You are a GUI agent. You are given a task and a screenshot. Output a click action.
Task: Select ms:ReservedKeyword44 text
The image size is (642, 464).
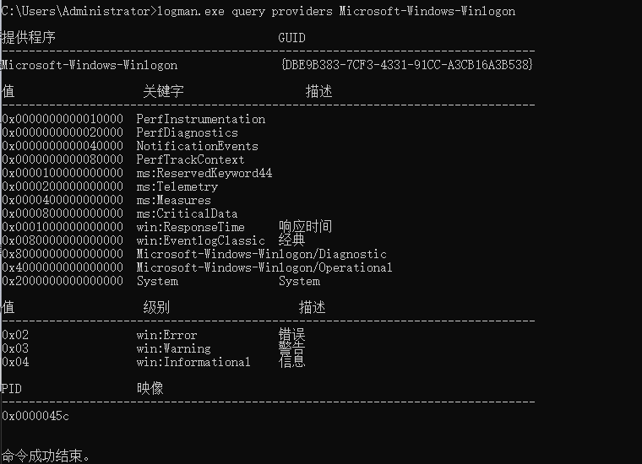click(204, 173)
